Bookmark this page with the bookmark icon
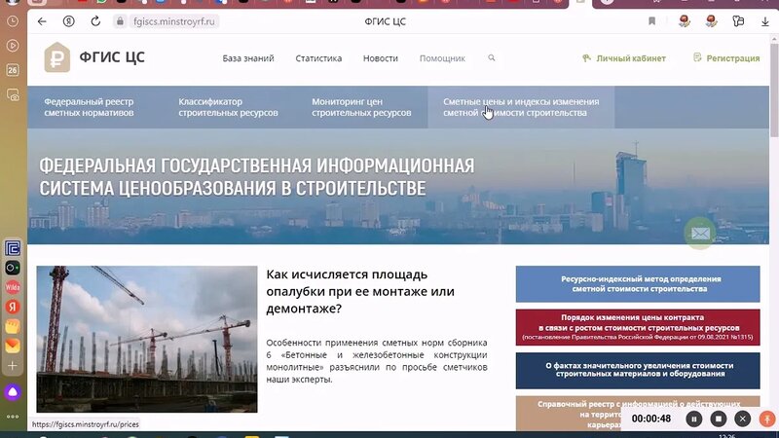Screen dimensions: 779x438 [651, 20]
